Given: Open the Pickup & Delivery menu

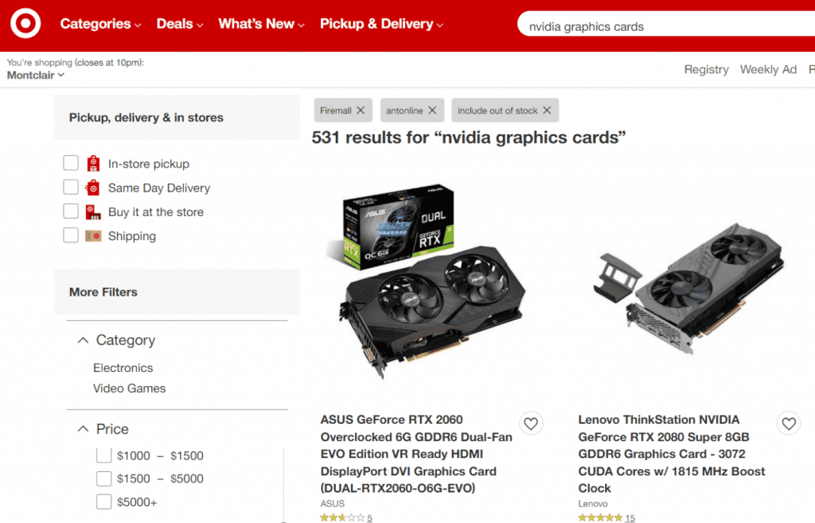Looking at the screenshot, I should 381,24.
